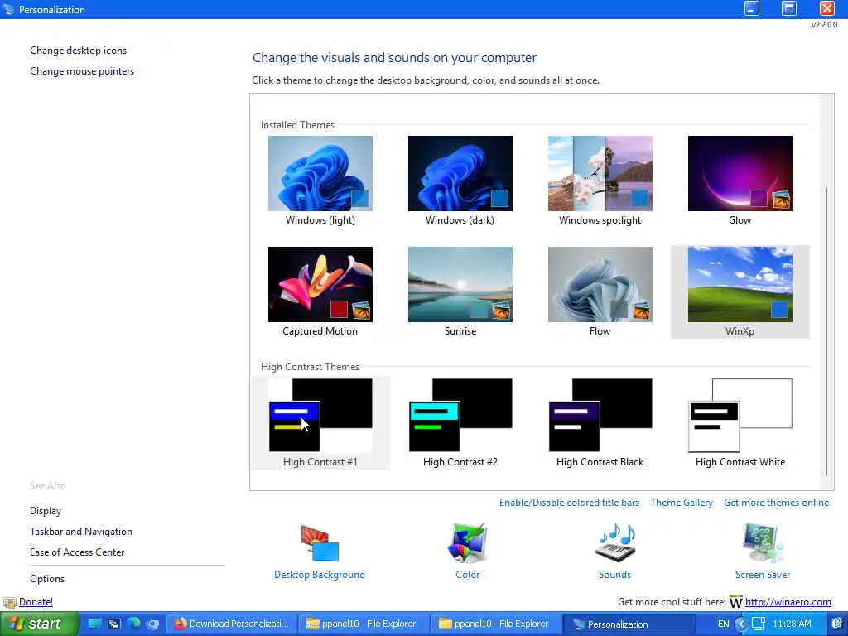Switch to Download Personalization Firefox taskbar button
848x636 pixels.
point(232,624)
